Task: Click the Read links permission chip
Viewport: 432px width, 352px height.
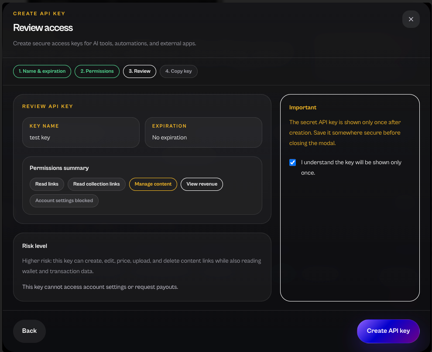Action: (x=47, y=184)
